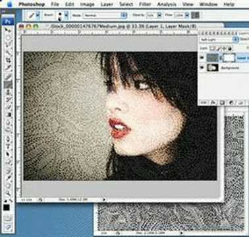Open the Filter menu
Viewport: 249px width, 237px height.
click(x=145, y=4)
